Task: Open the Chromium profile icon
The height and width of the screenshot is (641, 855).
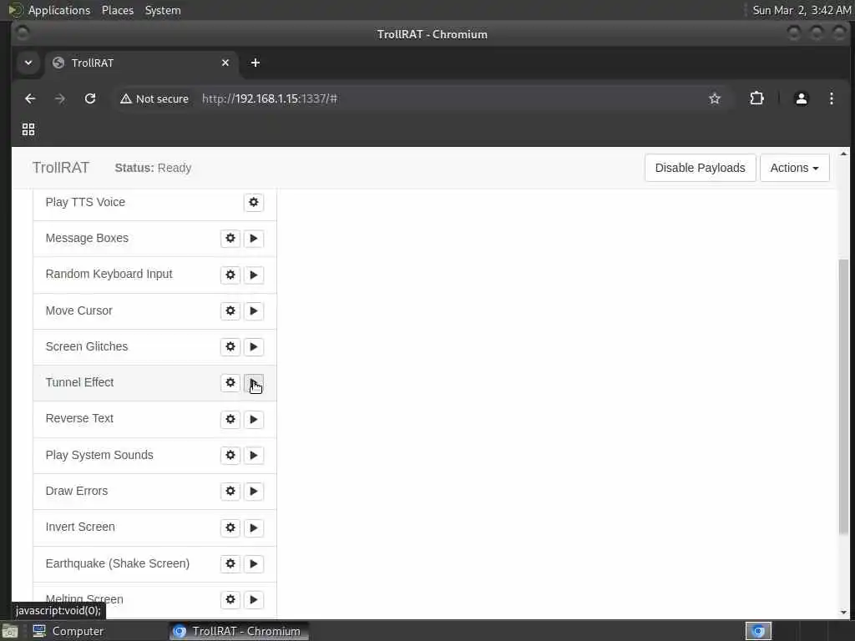Action: [801, 98]
